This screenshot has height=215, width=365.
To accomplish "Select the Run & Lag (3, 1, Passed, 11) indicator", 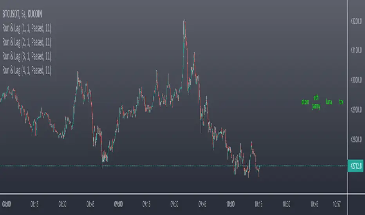I will tap(27, 56).
